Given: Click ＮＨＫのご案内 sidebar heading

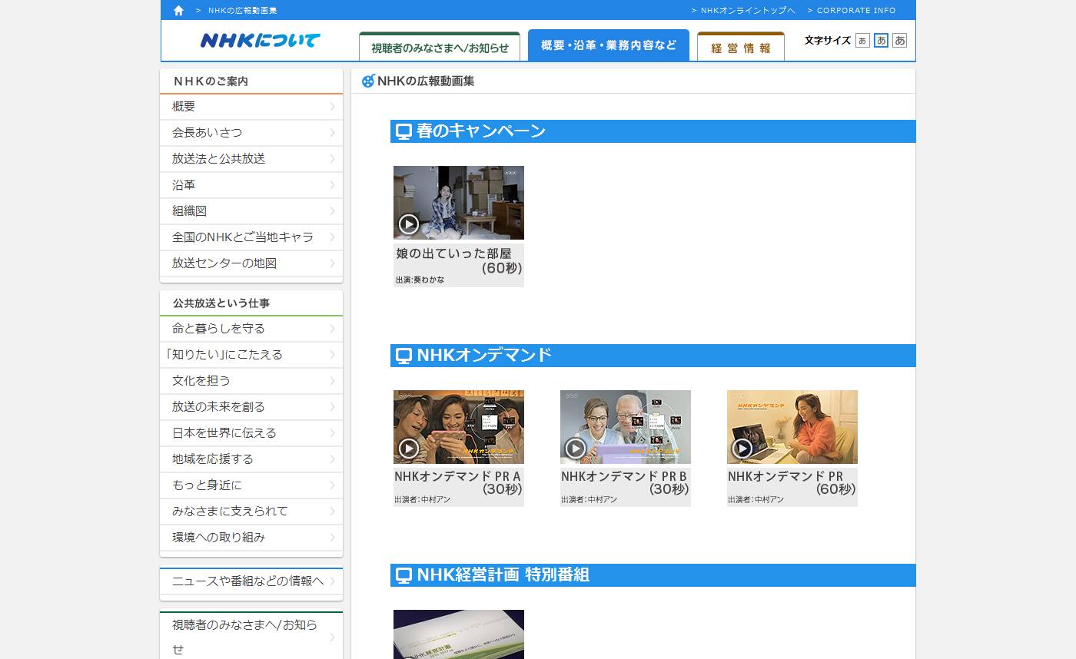Looking at the screenshot, I should tap(211, 81).
